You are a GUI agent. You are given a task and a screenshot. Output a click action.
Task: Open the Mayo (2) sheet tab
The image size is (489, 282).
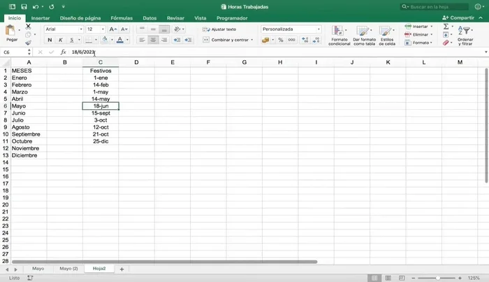click(x=68, y=269)
